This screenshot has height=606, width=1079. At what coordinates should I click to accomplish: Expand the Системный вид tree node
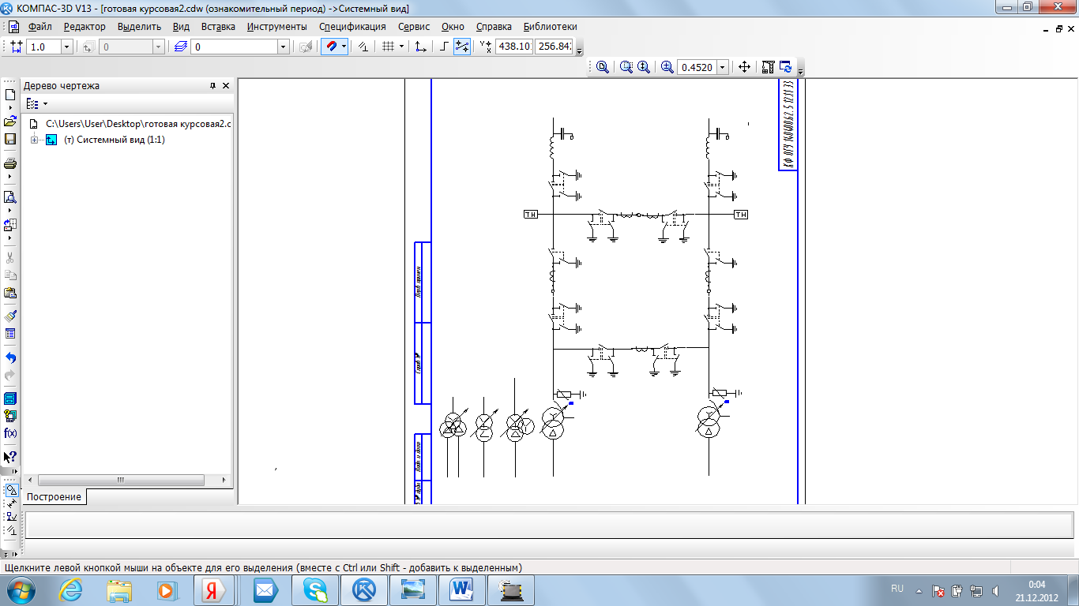tap(34, 140)
